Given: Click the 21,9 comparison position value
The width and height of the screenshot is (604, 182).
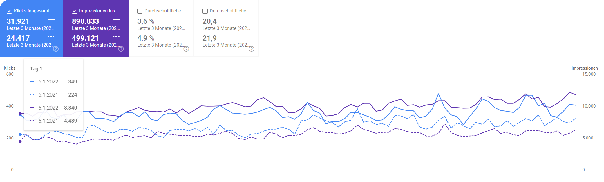Looking at the screenshot, I should (209, 38).
